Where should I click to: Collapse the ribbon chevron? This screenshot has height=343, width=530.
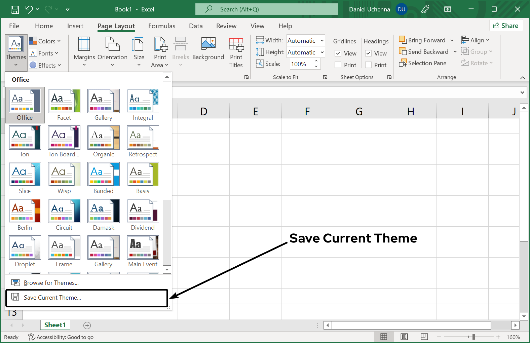(x=523, y=78)
